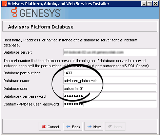Image resolution: width=160 pixels, height=135 pixels.
Task: Click the 'Database server:' label
Action: click(x=18, y=52)
